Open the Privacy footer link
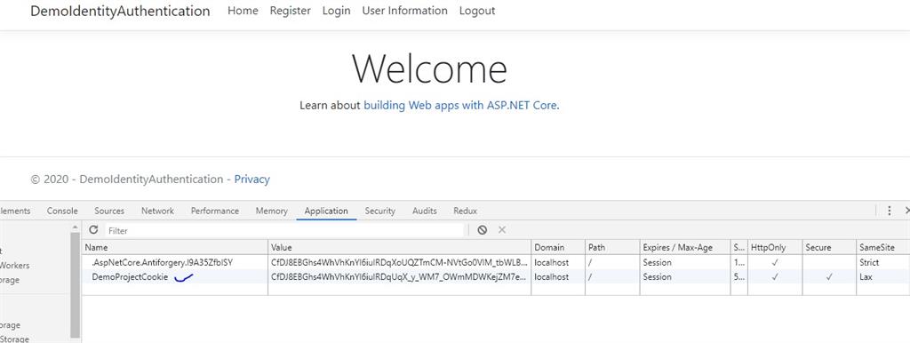Viewport: 910px width, 343px height. pos(251,179)
